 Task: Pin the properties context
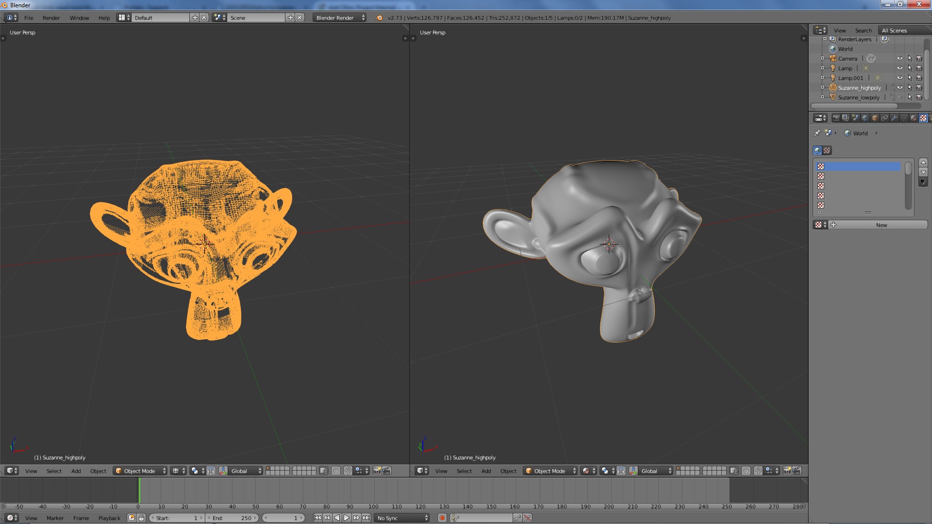click(x=817, y=133)
